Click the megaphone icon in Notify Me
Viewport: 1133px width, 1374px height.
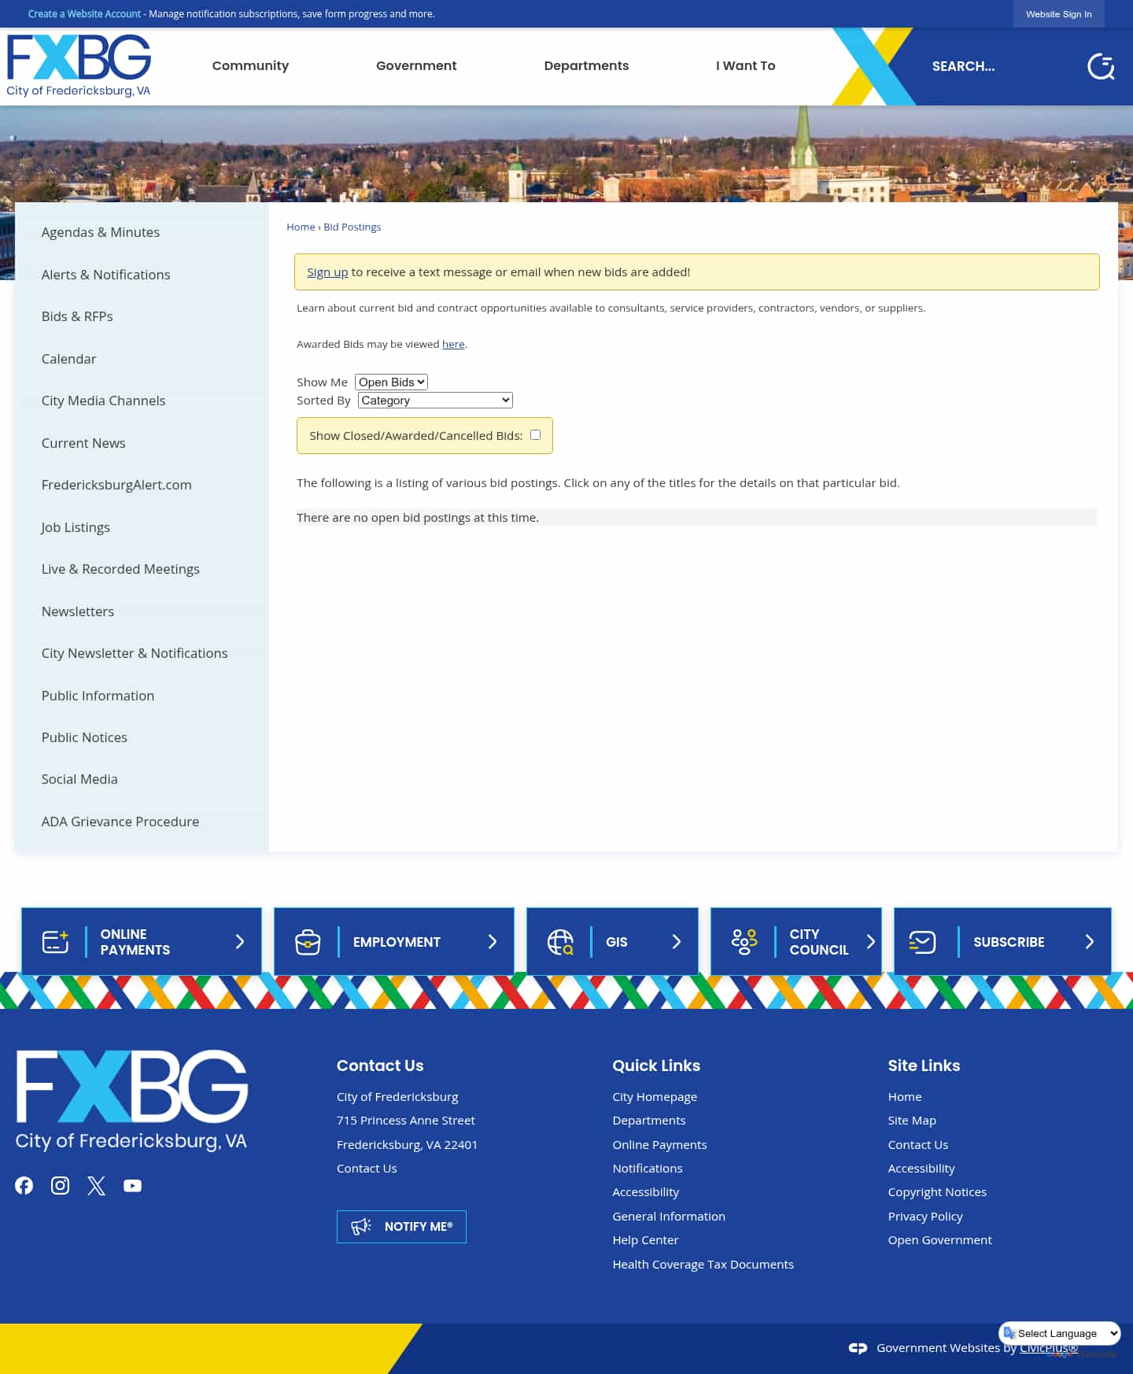(361, 1226)
